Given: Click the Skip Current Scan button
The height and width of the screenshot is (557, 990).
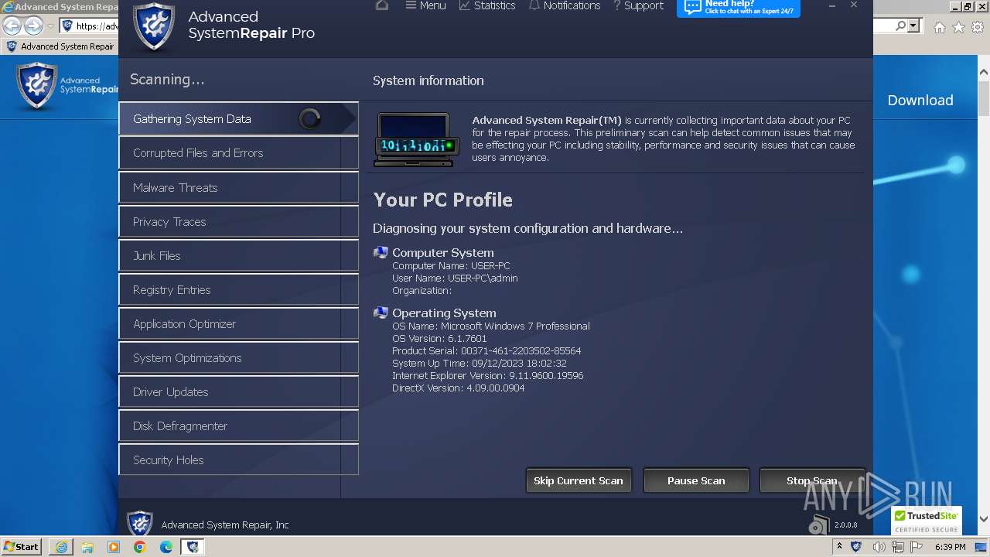Looking at the screenshot, I should [579, 480].
